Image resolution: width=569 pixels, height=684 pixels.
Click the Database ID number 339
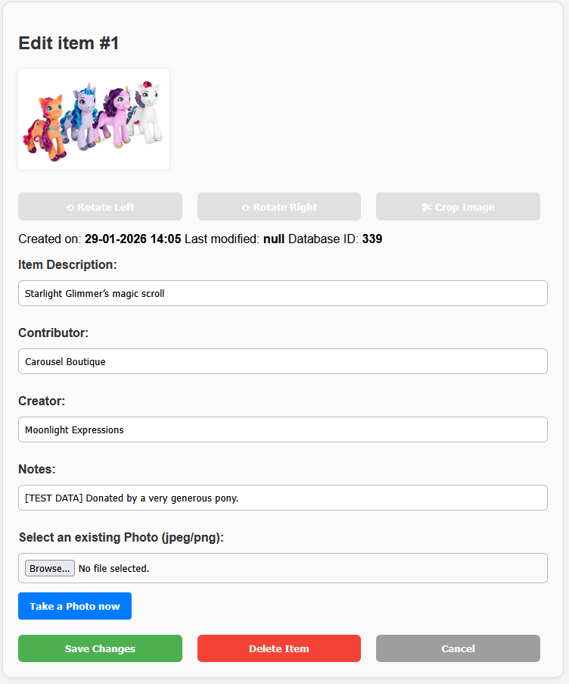(x=372, y=239)
